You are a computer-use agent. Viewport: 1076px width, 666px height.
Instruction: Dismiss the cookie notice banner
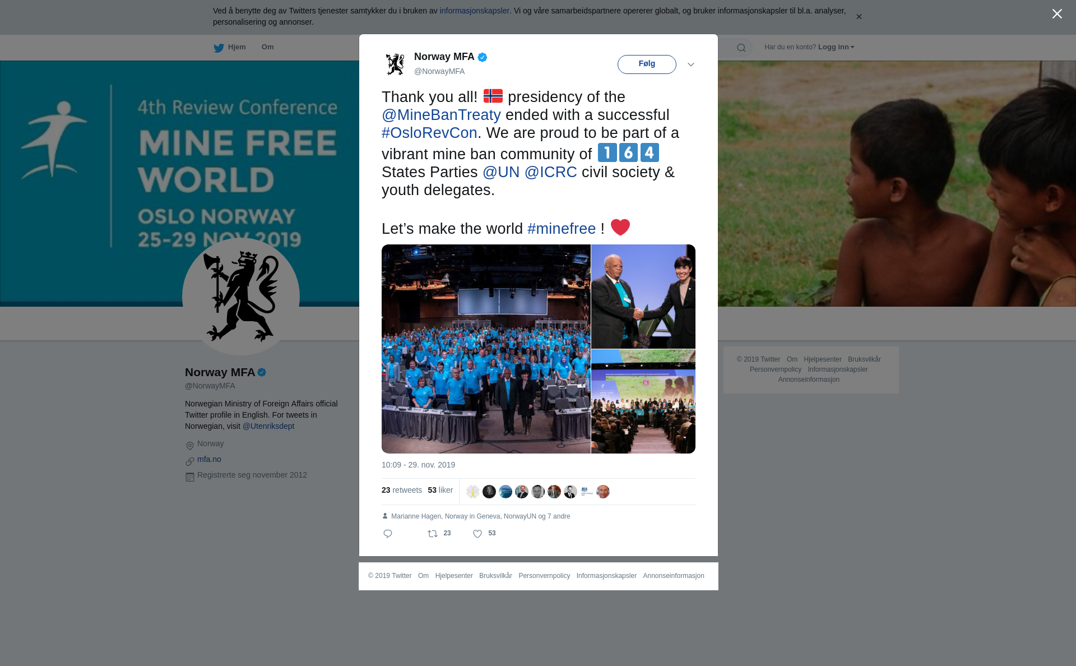coord(859,17)
